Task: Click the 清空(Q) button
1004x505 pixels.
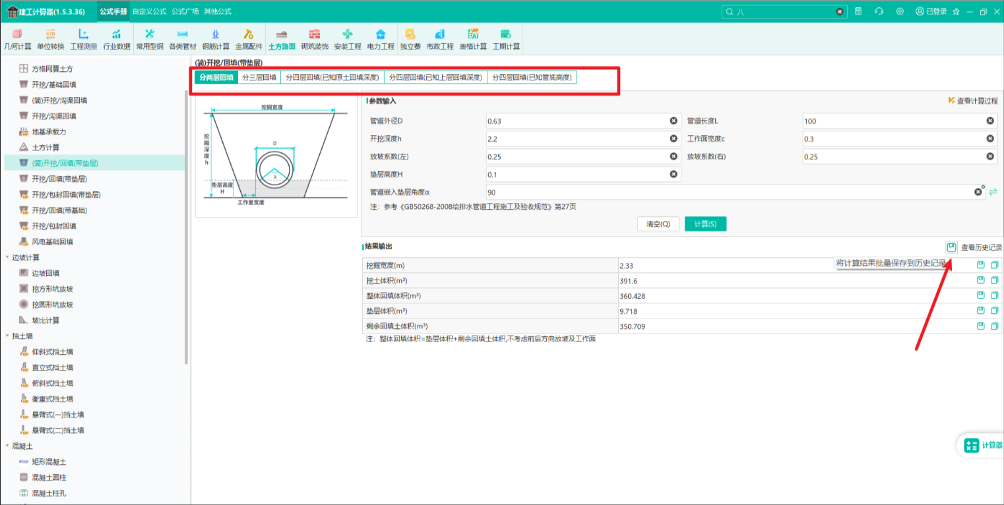Action: coord(658,223)
